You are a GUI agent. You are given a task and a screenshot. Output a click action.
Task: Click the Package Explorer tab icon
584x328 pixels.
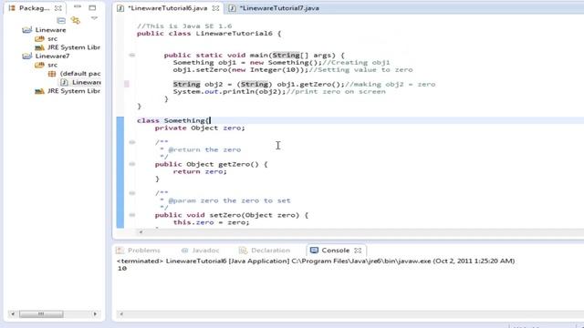coord(12,8)
